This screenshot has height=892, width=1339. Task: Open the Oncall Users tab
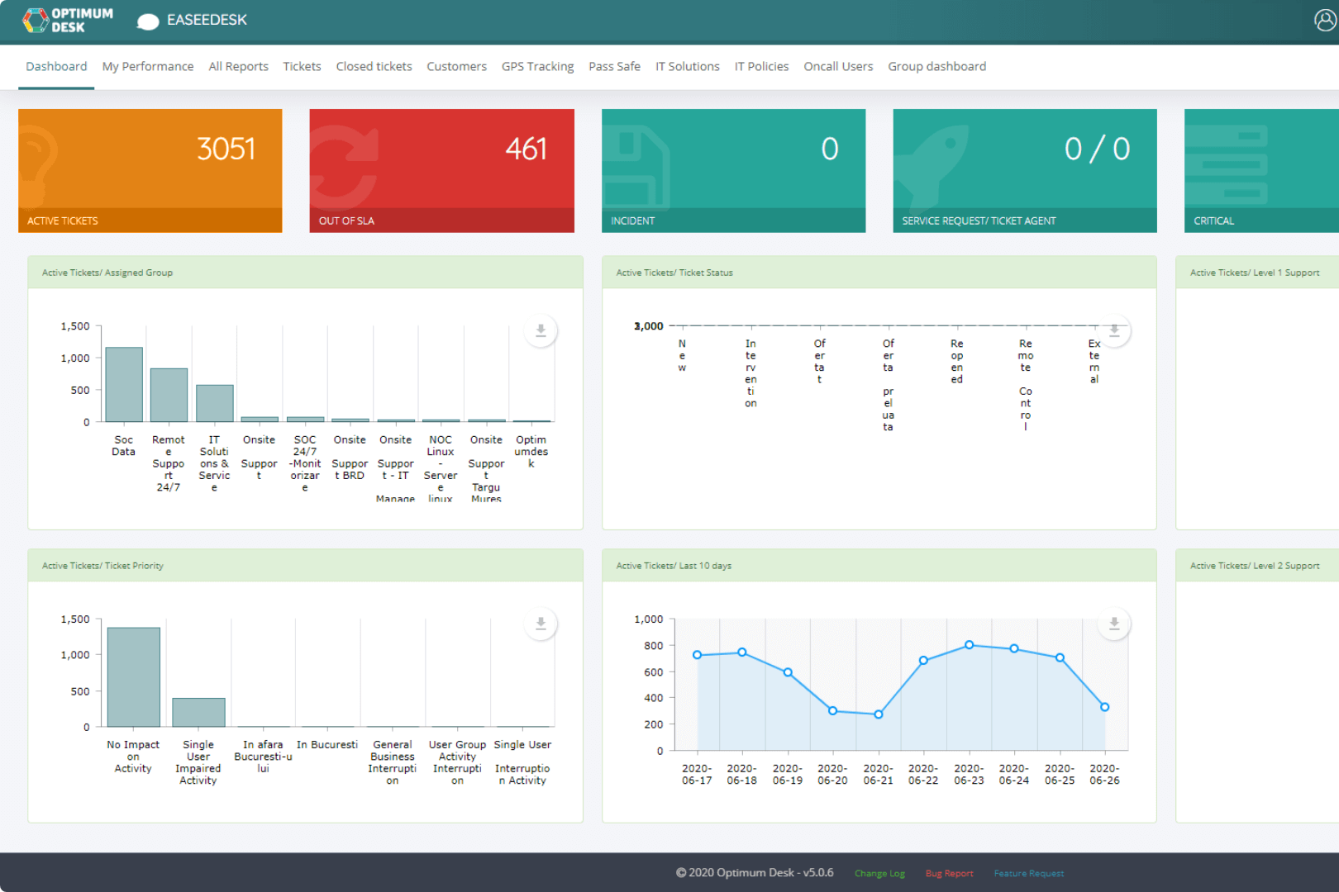click(838, 66)
